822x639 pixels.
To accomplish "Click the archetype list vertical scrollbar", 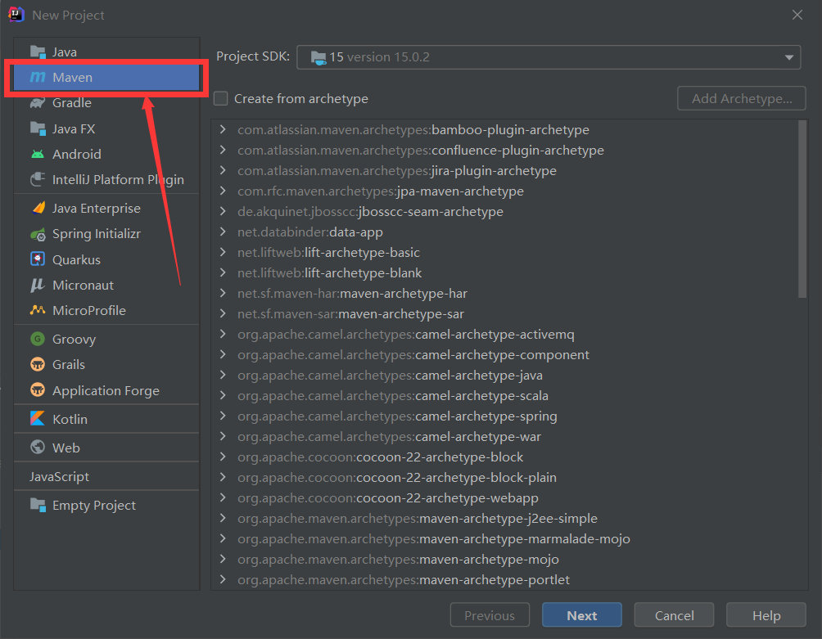I will [802, 209].
